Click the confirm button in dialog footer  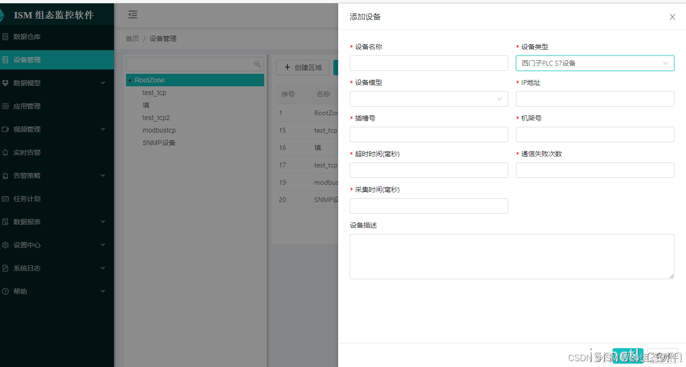click(628, 356)
